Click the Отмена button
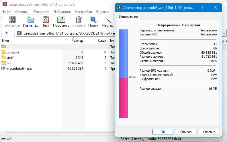The width and height of the screenshot is (227, 142). tap(186, 132)
